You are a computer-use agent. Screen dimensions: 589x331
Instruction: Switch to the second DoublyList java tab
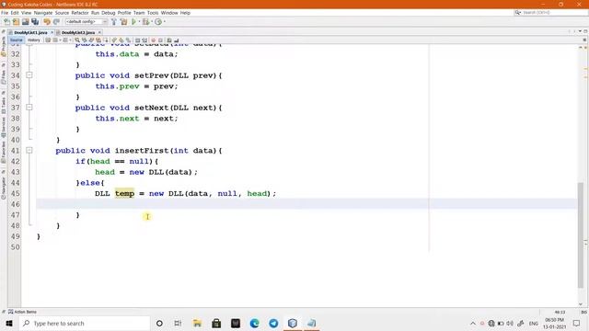click(77, 33)
